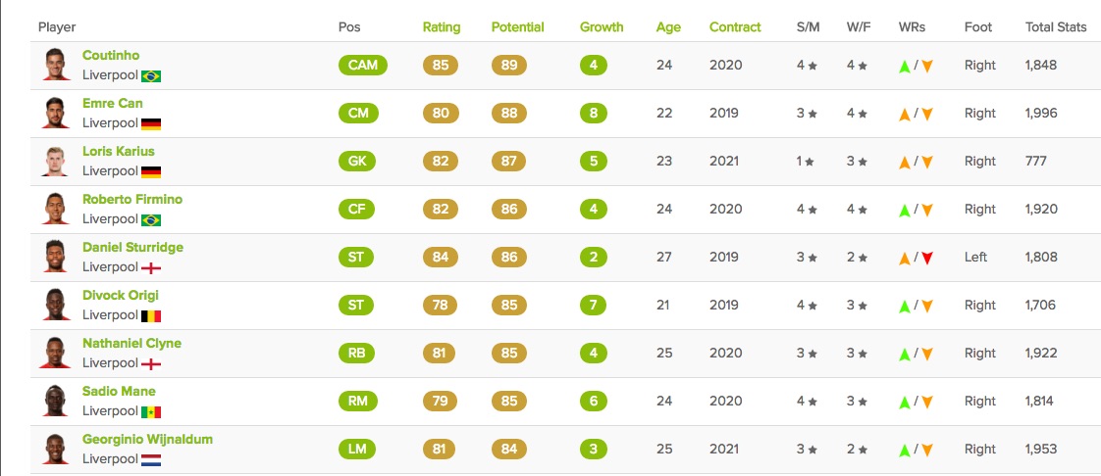Select the GK position badge for Karius
This screenshot has width=1101, height=476.
click(357, 162)
